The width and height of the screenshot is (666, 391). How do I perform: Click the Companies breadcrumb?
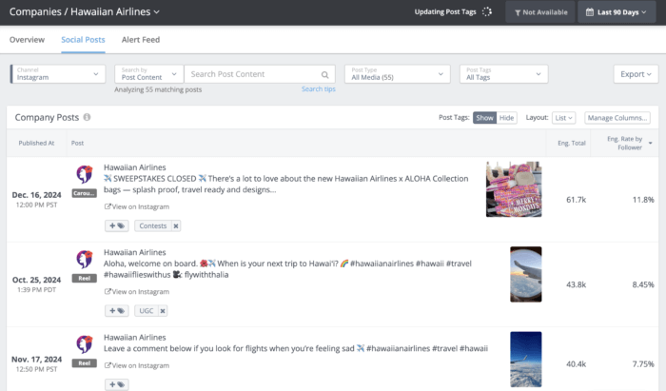click(x=35, y=11)
